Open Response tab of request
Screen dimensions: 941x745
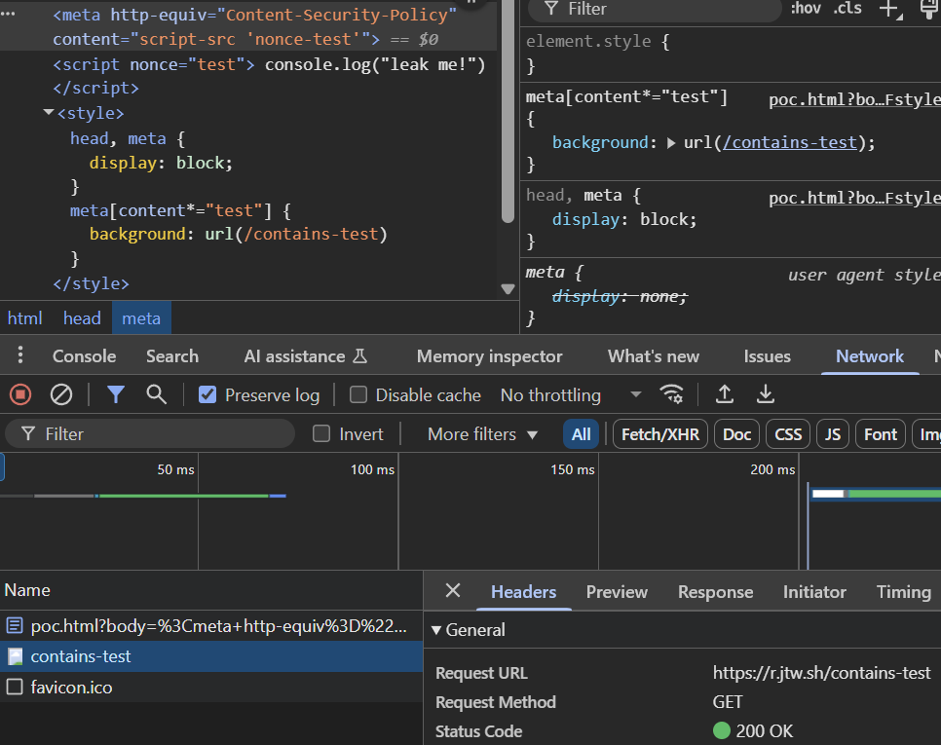715,592
